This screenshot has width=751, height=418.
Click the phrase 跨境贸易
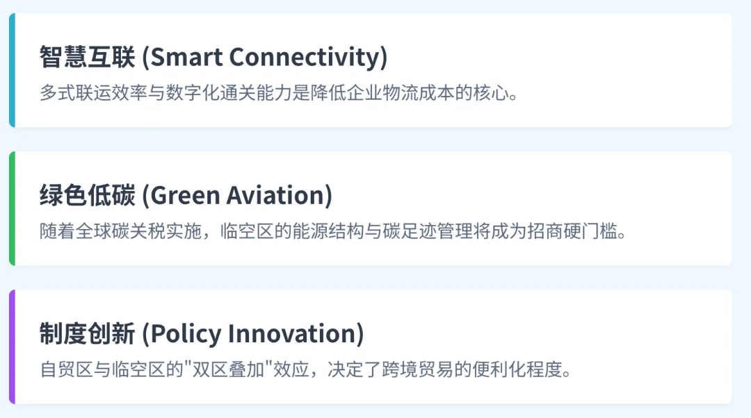click(x=406, y=369)
